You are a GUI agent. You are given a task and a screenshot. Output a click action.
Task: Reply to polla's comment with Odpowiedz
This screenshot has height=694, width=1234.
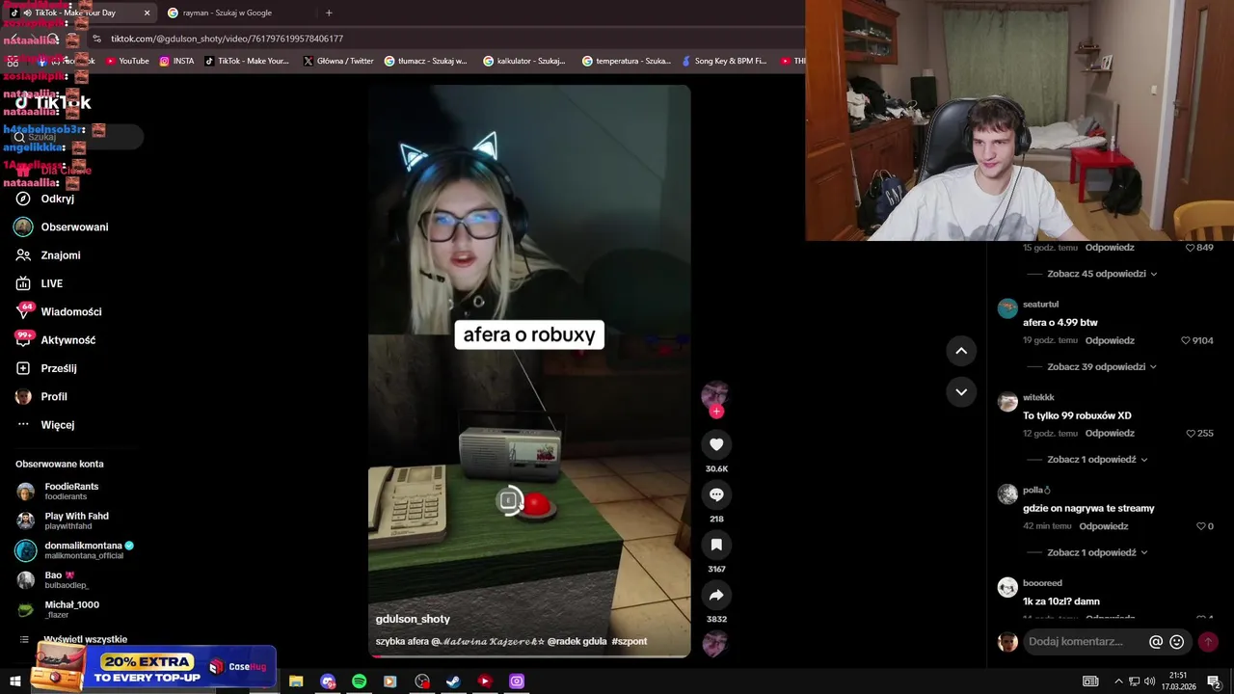click(1104, 526)
